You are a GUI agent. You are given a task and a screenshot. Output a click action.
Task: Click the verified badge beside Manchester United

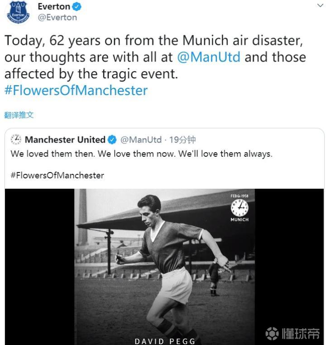point(112,140)
